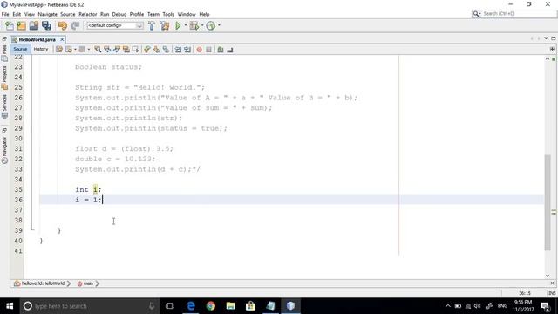Click the Save All icon
Screen dimensions: 558x314
click(46, 25)
